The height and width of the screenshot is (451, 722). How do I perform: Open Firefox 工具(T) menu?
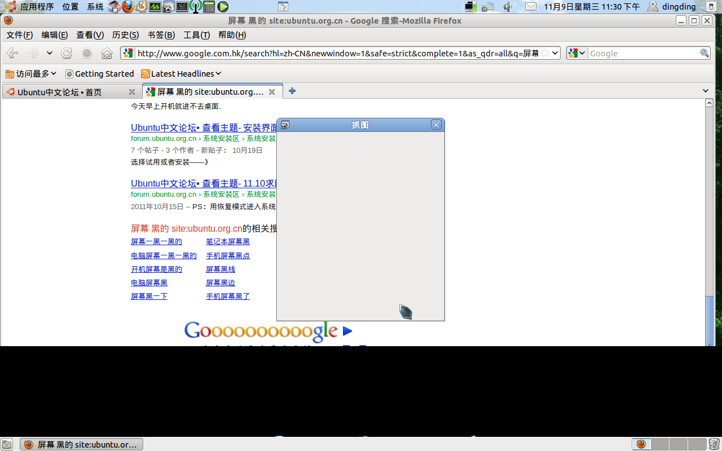click(197, 35)
